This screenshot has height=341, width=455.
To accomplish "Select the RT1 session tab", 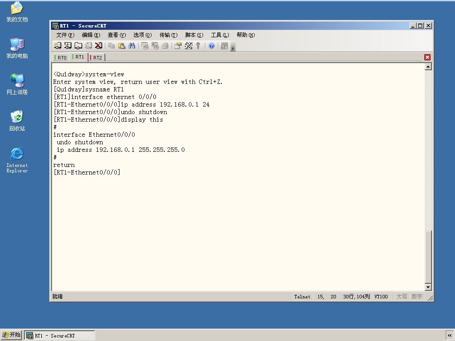I will tap(79, 57).
